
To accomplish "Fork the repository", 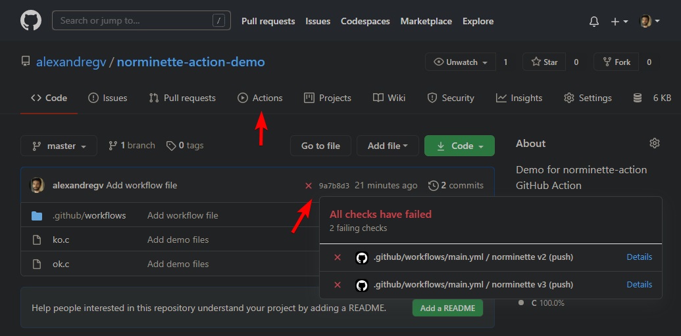I will (617, 62).
